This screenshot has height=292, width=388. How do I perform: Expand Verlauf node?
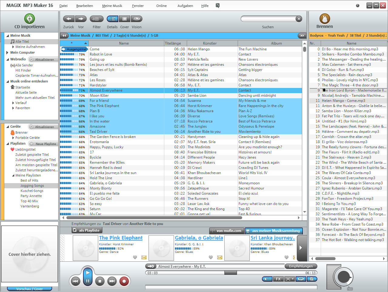coord(13,103)
